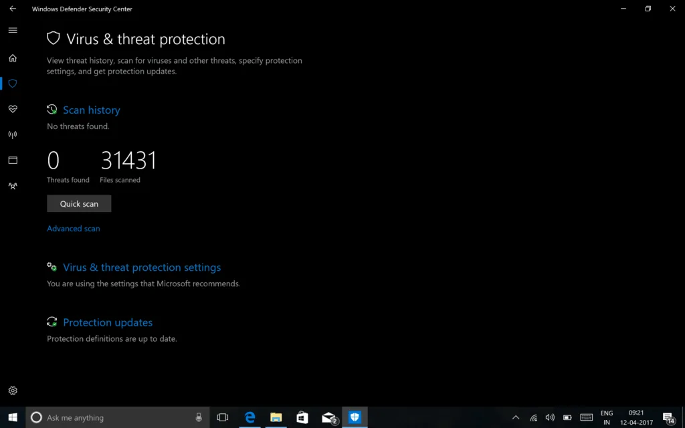Open the Mail app in taskbar
685x428 pixels.
(x=329, y=417)
